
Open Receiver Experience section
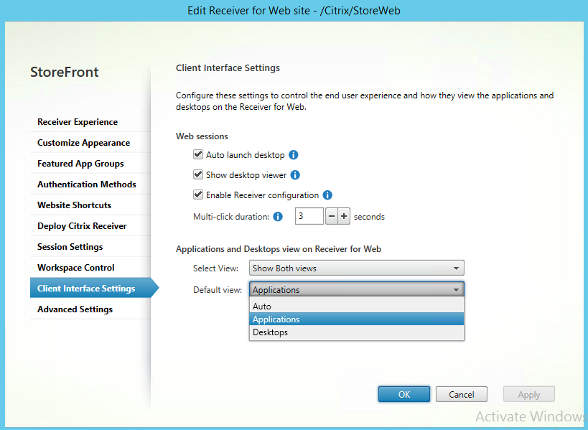pos(90,122)
